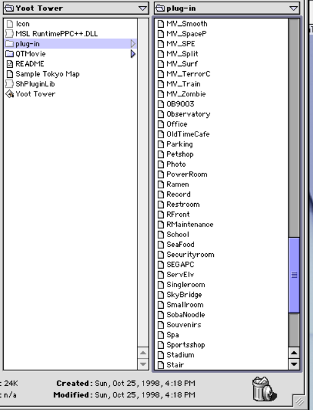Expand the QTMovie folder arrow

coord(133,54)
